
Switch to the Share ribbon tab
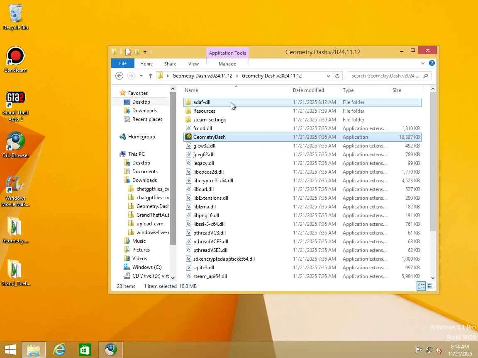[x=170, y=64]
